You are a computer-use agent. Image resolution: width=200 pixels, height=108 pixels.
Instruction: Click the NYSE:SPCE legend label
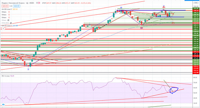point(5,23)
